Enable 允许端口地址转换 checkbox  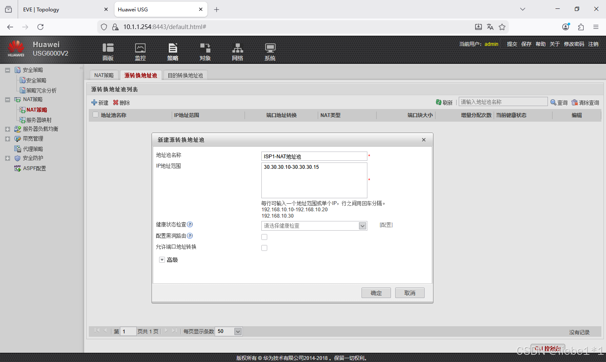coord(264,248)
